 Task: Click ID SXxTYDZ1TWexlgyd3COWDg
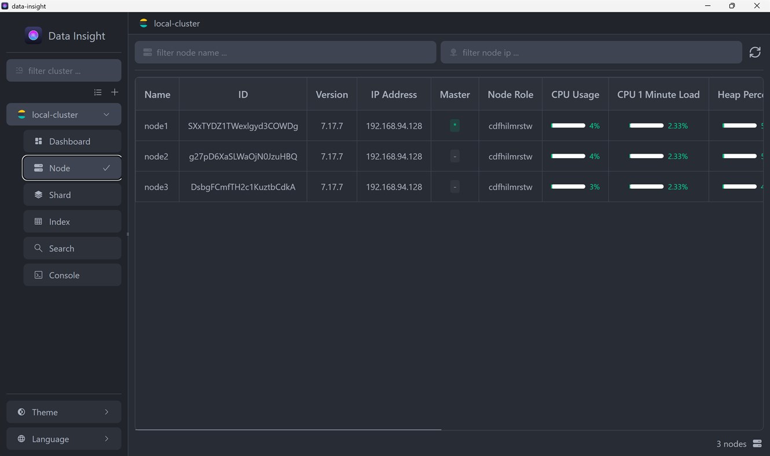[x=243, y=126]
